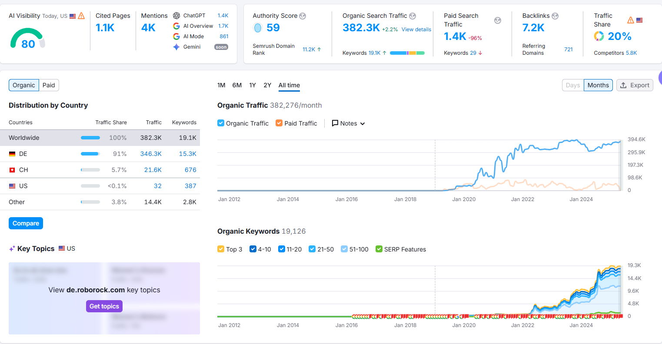The height and width of the screenshot is (344, 662).
Task: Expand the Notes dropdown
Action: coord(349,123)
